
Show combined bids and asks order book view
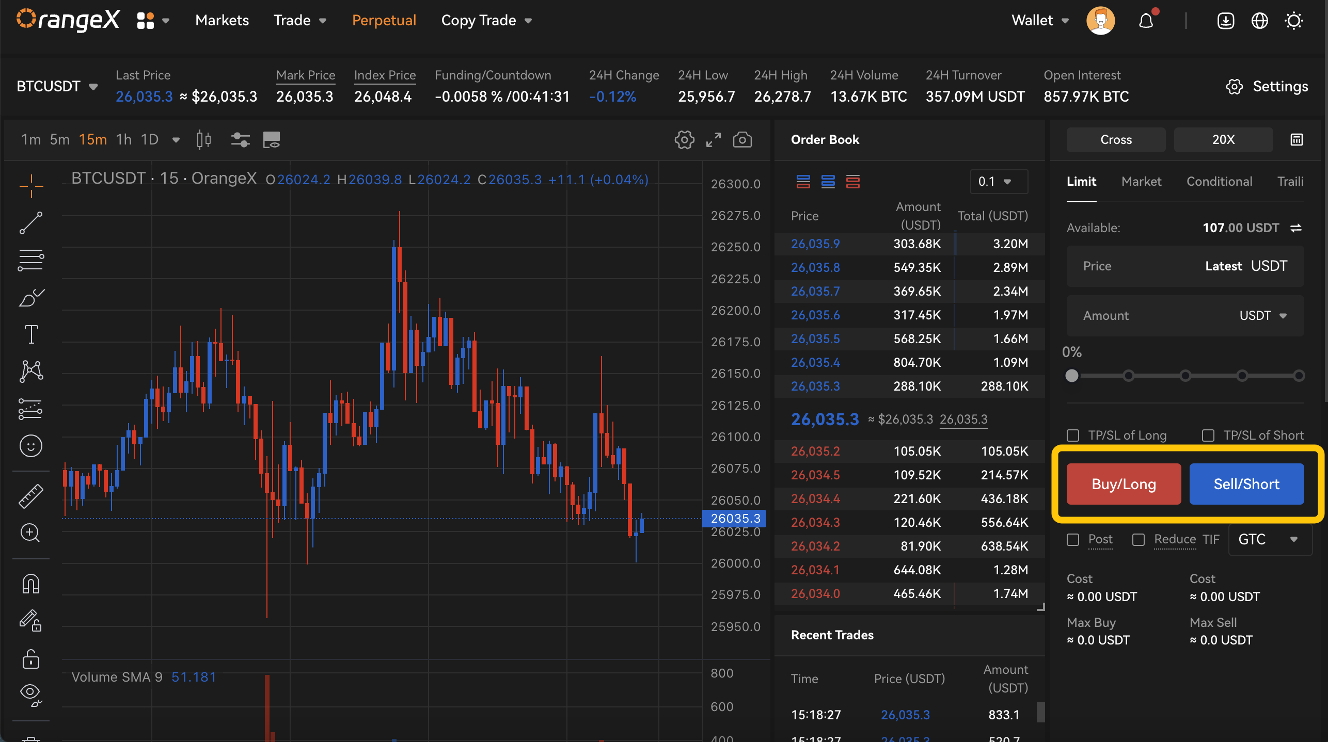pos(803,182)
